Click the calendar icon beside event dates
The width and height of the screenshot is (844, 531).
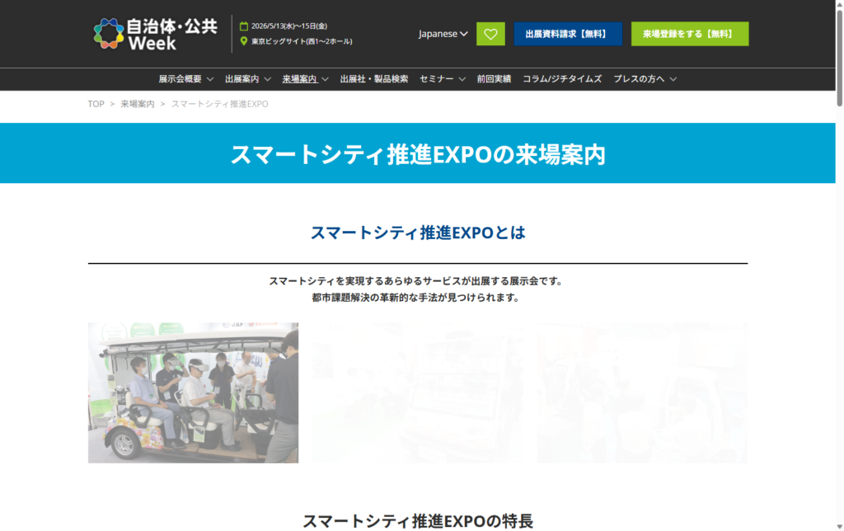pyautogui.click(x=244, y=26)
